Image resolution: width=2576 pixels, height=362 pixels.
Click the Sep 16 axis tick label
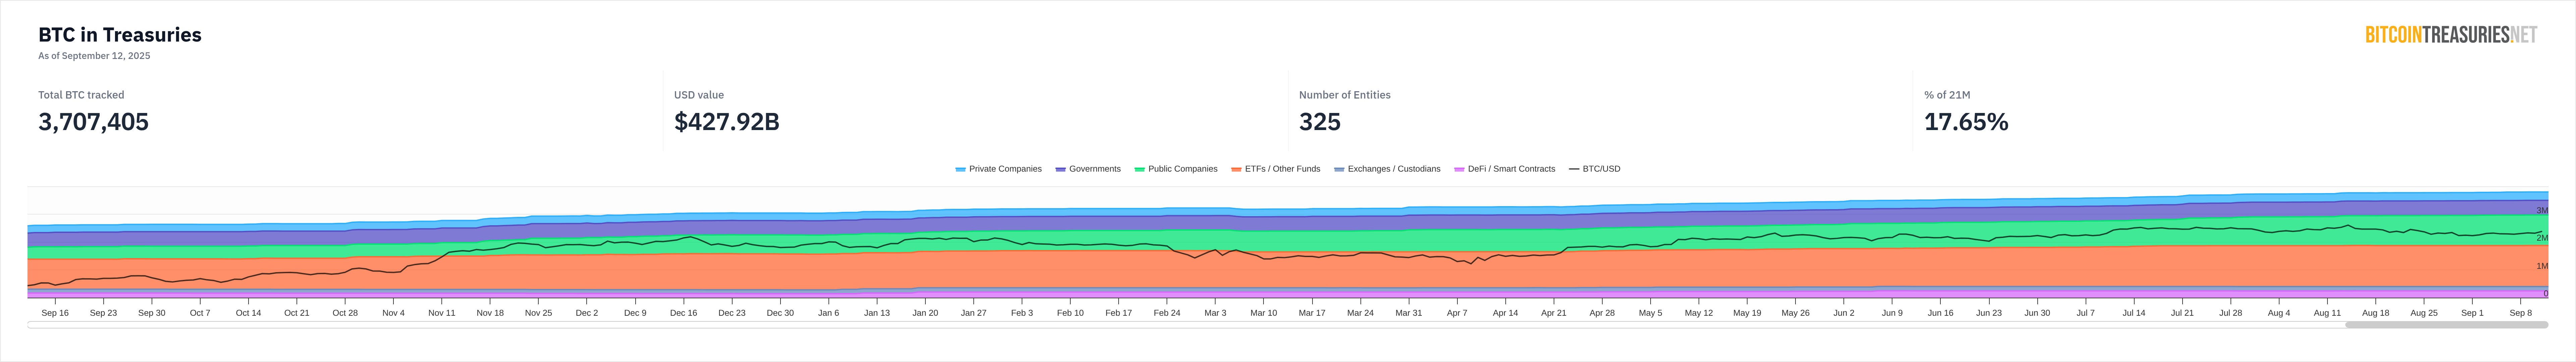(55, 313)
